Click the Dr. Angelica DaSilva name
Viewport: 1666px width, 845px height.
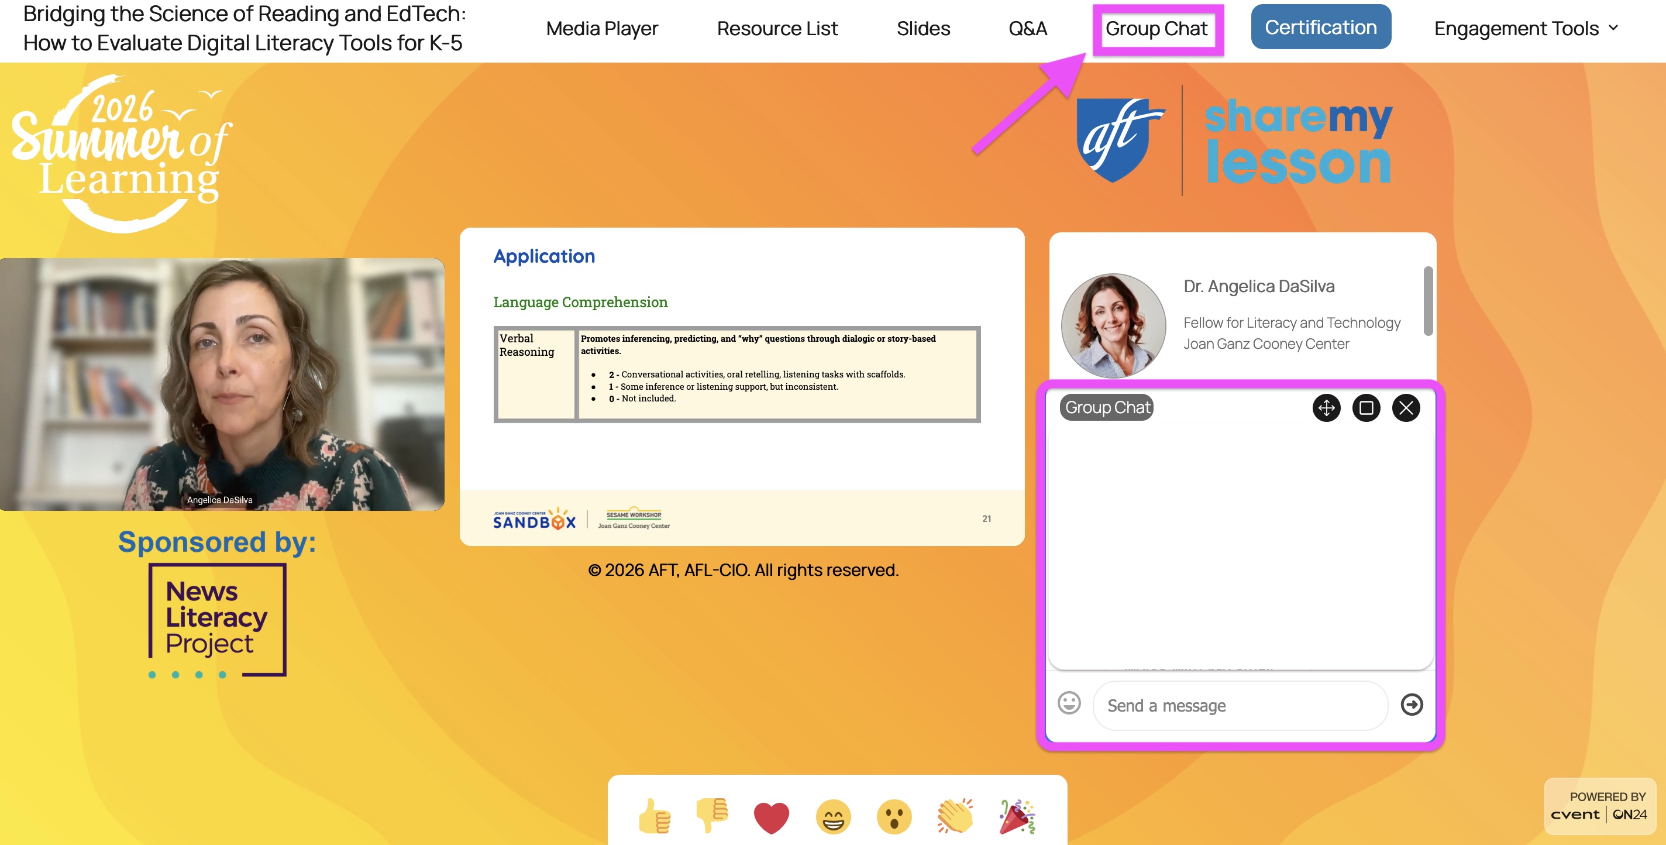coord(1258,286)
